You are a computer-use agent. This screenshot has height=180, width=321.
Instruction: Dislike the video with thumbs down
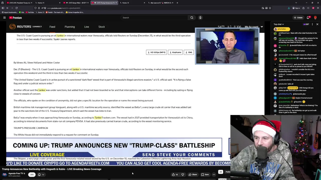coord(183,174)
